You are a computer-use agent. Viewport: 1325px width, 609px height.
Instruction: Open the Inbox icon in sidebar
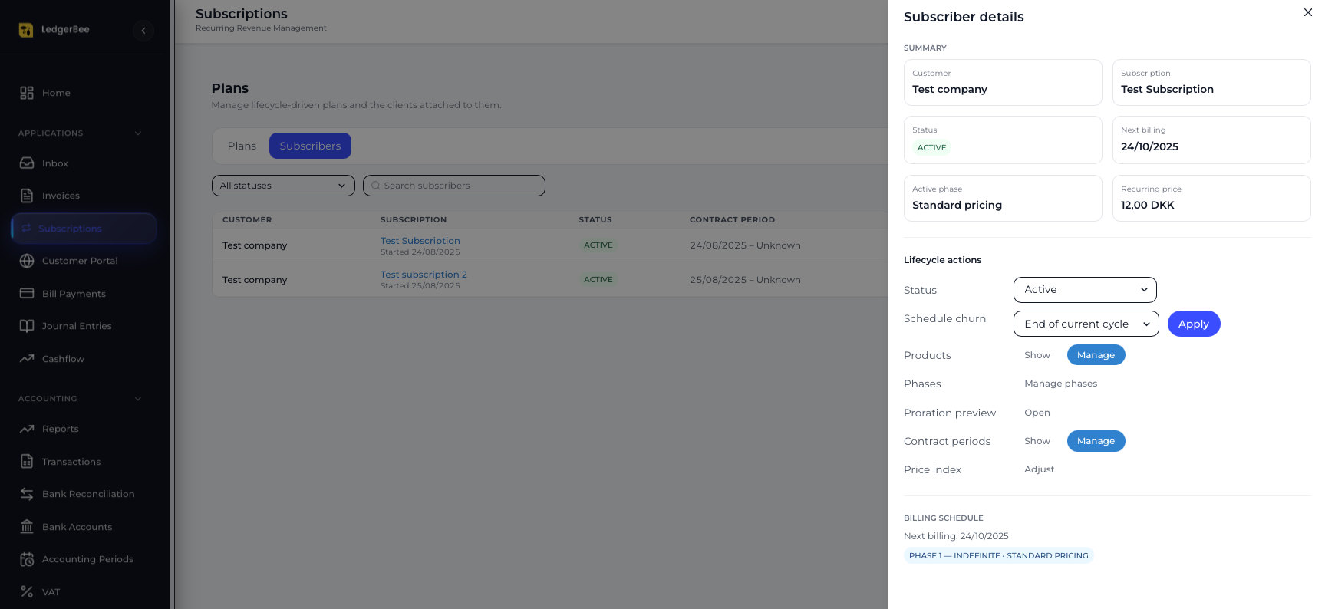pos(27,163)
